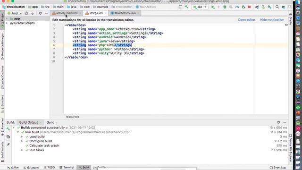Toggle Layout Captures side tab
Viewport: 302px width, 170px height.
[x=2, y=77]
